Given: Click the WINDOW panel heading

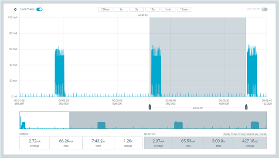Looking at the screenshot, I should pos(24,134).
